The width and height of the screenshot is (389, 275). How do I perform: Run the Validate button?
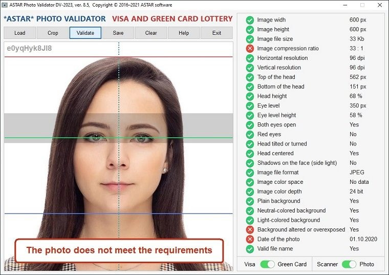(x=85, y=33)
